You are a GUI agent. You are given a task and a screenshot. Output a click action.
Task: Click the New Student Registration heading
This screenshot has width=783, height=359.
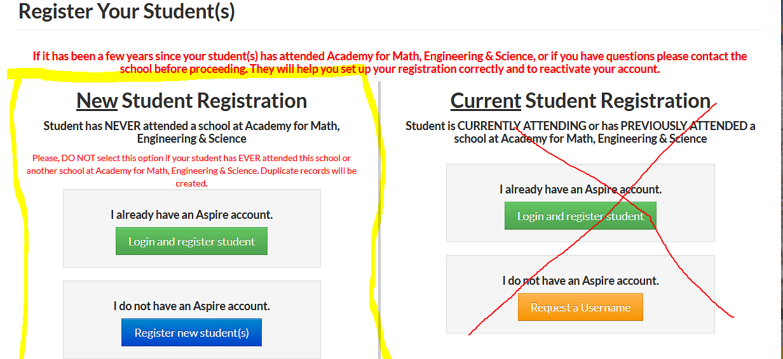coord(191,101)
